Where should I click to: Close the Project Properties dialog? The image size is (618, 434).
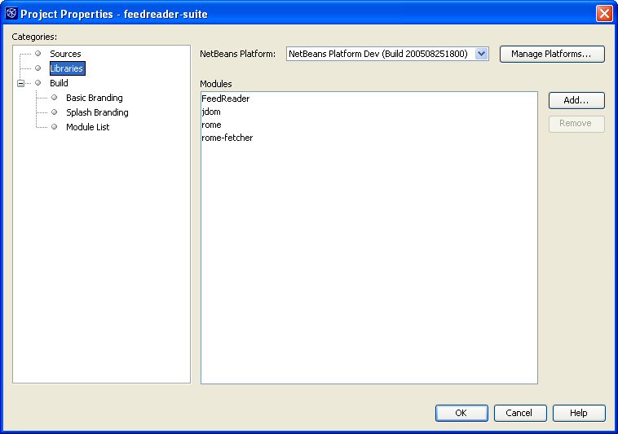coord(604,13)
